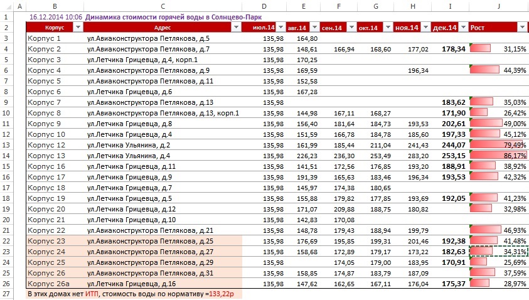This screenshot has width=529, height=300.
Task: Click value 170,08 in Корпус 21 row
Action: tap(344, 220)
